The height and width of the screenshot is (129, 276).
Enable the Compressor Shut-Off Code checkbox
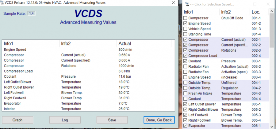point(185,18)
